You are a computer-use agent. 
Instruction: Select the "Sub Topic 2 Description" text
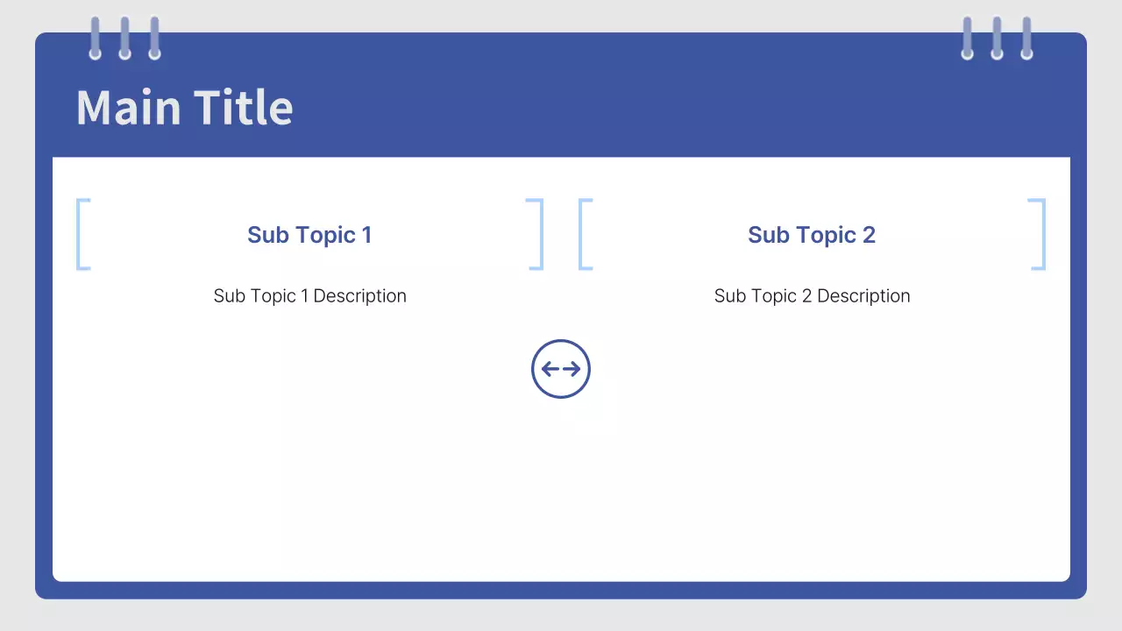pos(812,296)
